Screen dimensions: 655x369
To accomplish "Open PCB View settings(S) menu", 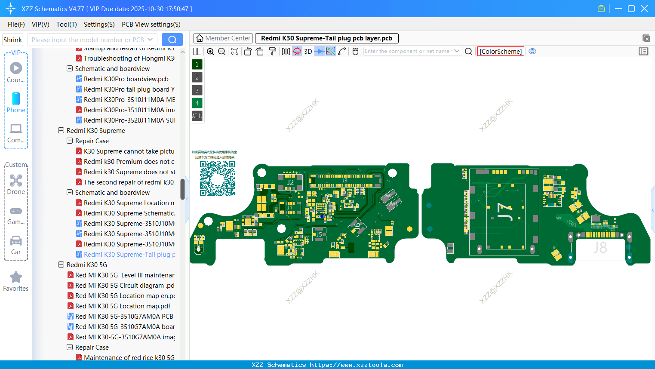I will click(151, 25).
